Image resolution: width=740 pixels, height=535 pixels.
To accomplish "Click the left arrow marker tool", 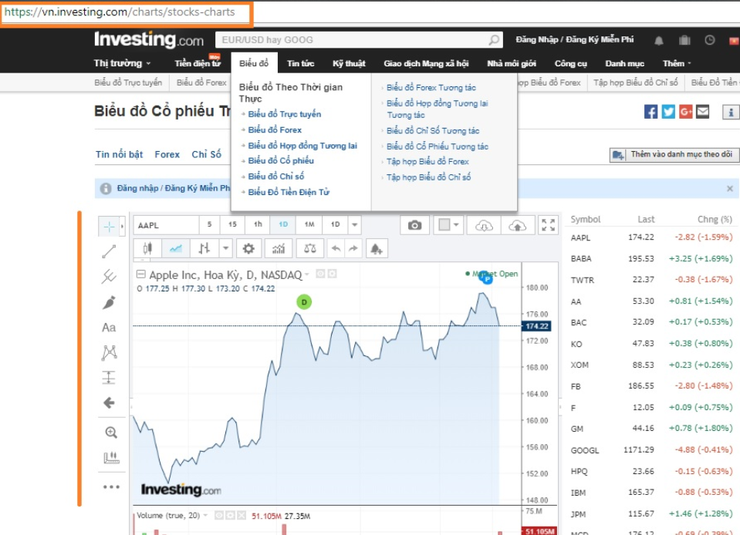I will [109, 402].
